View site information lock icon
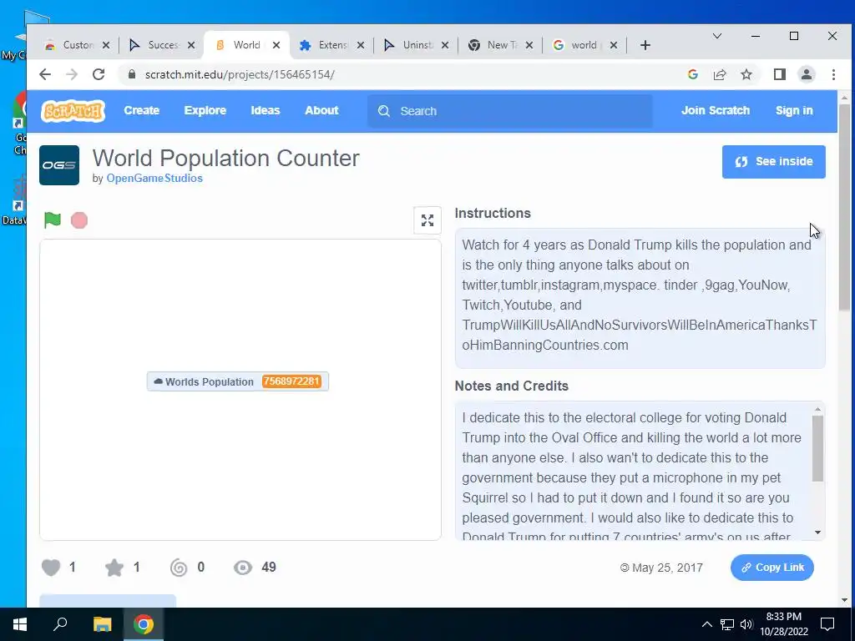Image resolution: width=855 pixels, height=641 pixels. click(131, 74)
